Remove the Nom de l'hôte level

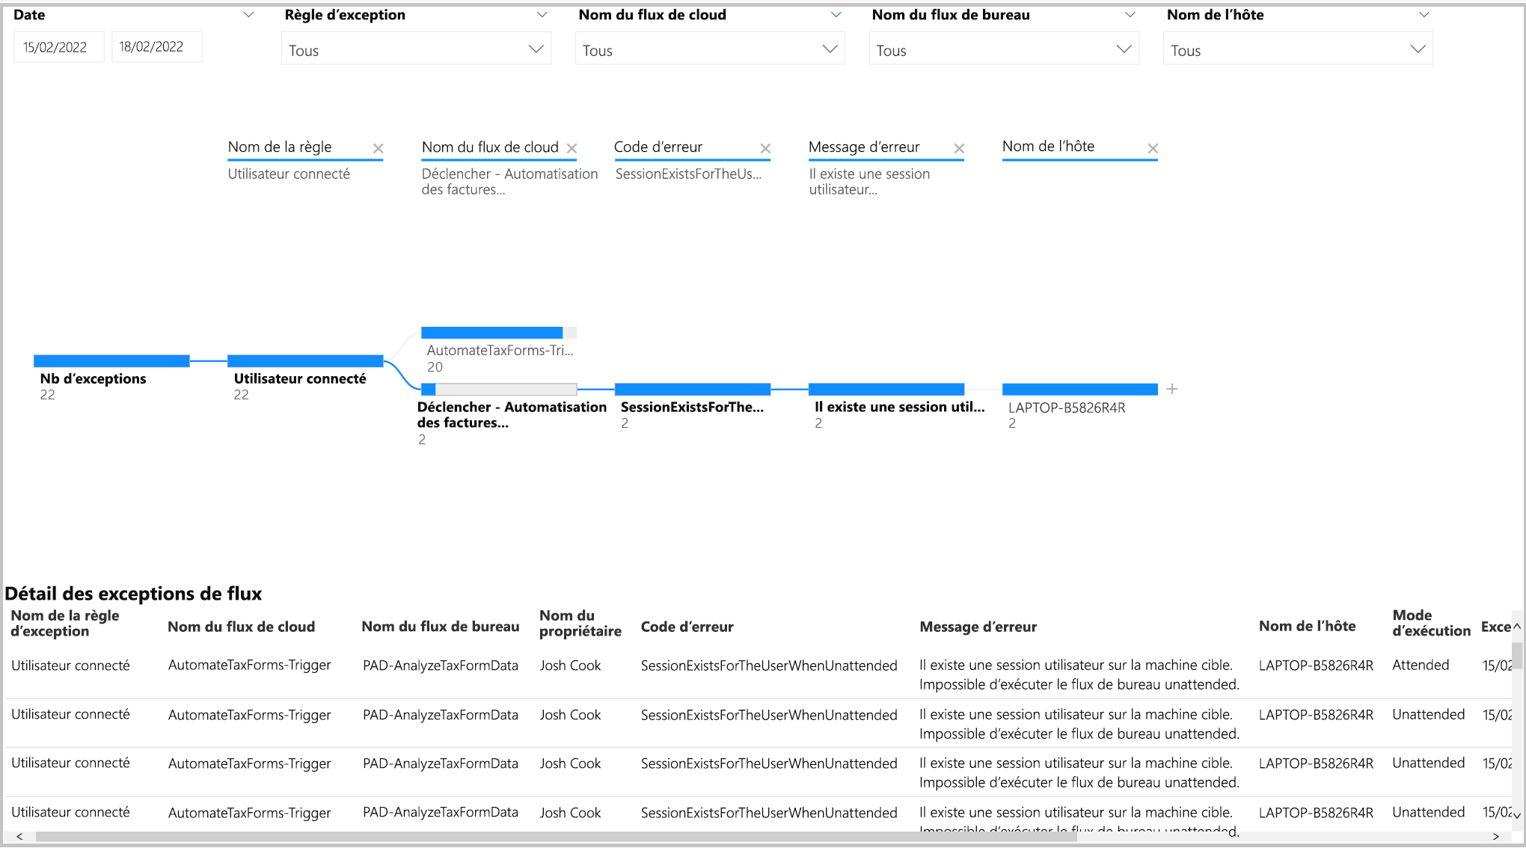1153,149
